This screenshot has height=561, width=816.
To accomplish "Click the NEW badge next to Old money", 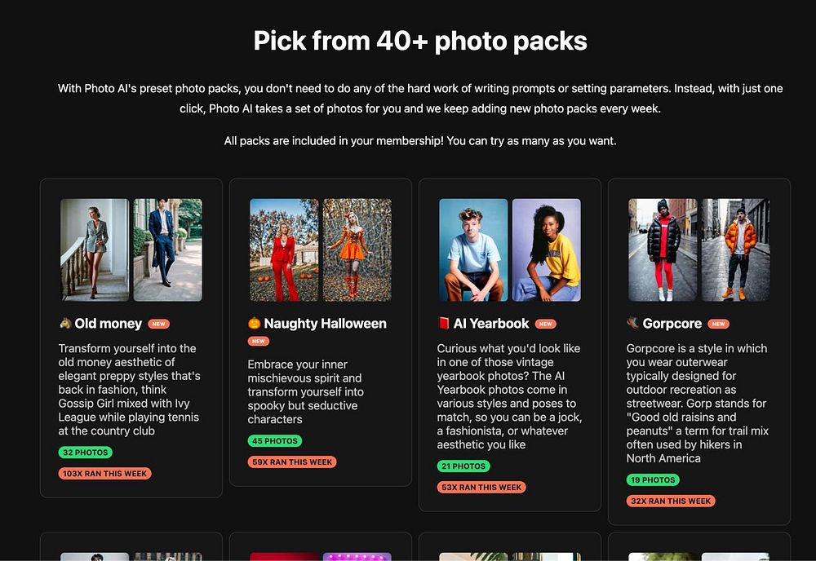I will click(158, 324).
